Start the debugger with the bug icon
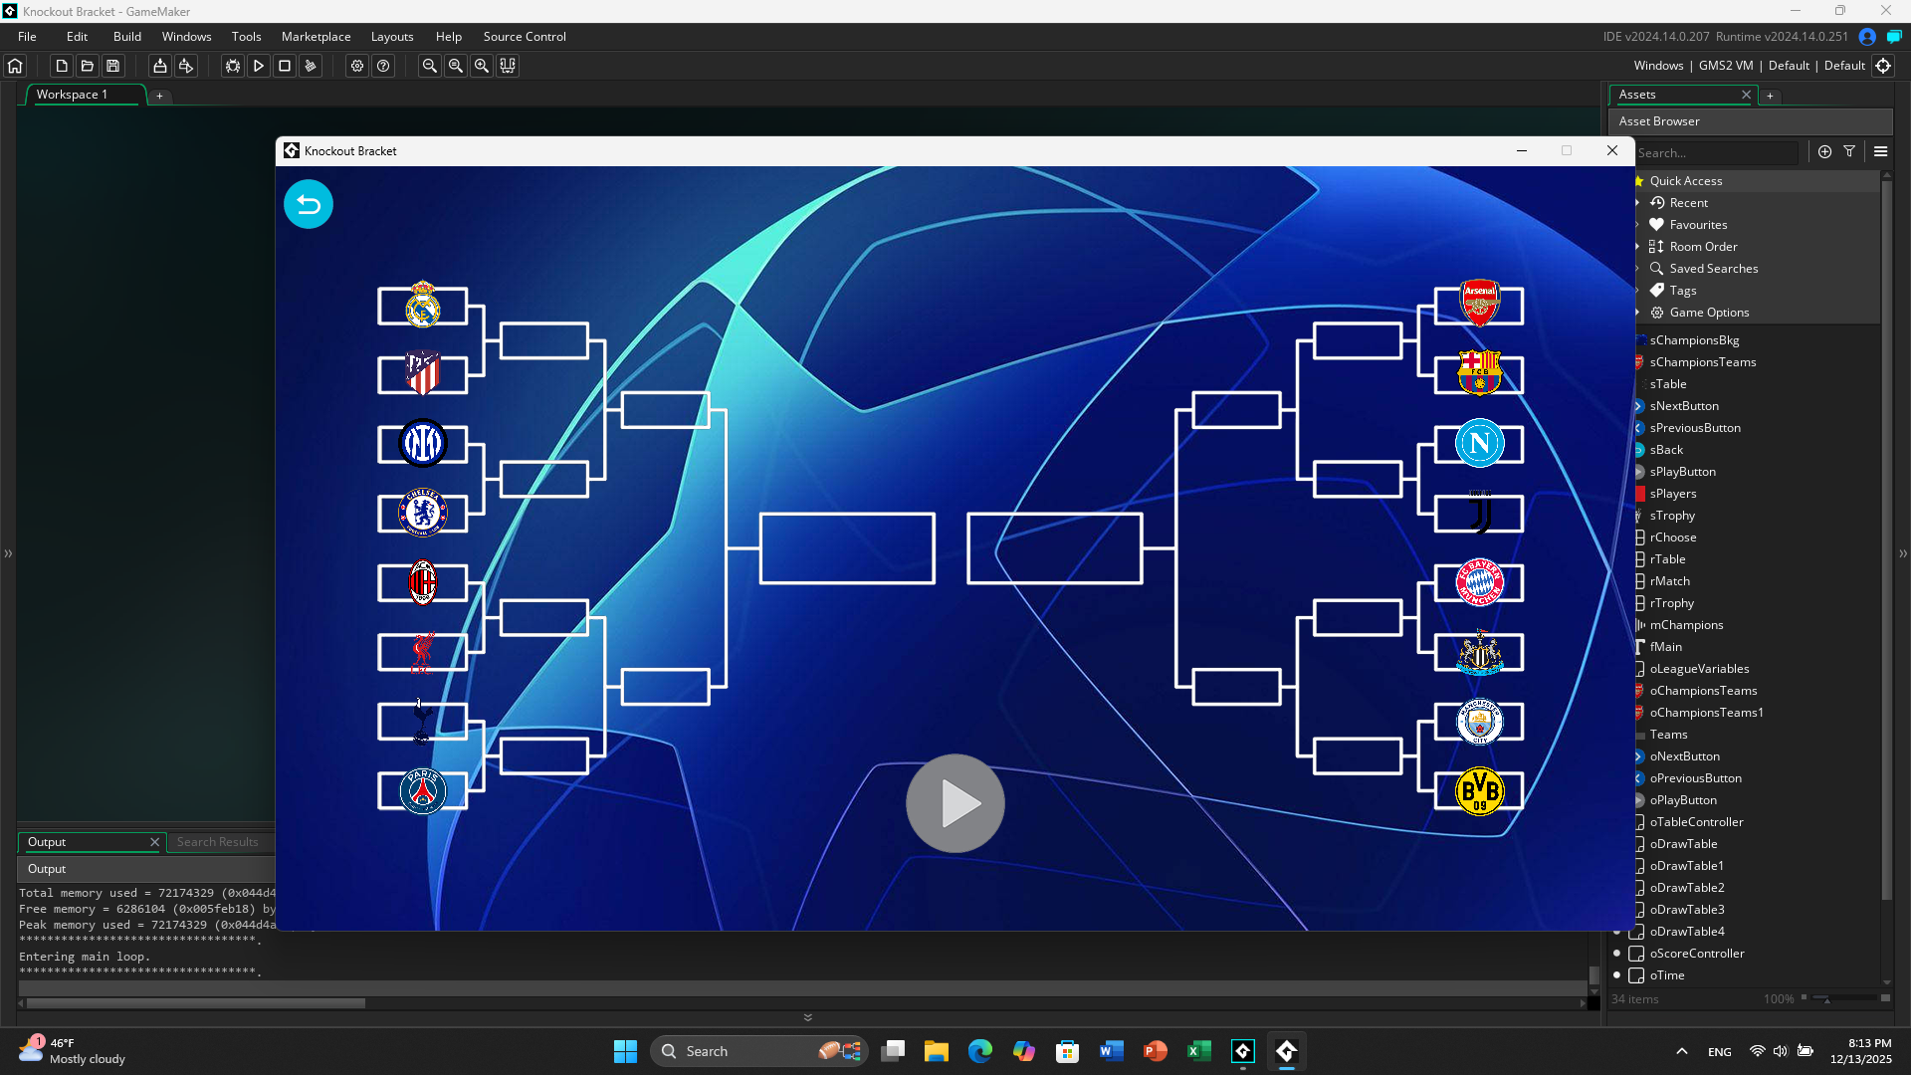The width and height of the screenshot is (1911, 1075). pos(232,66)
